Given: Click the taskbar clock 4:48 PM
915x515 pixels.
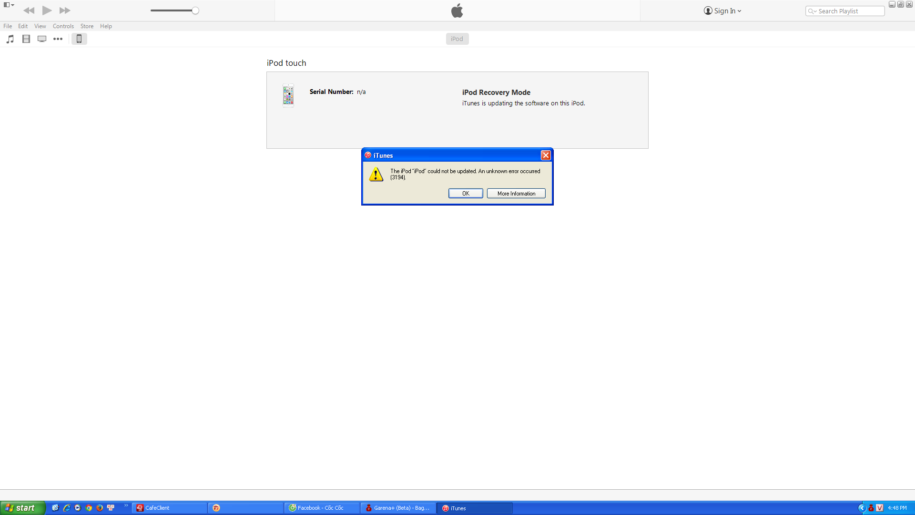Looking at the screenshot, I should pyautogui.click(x=897, y=508).
